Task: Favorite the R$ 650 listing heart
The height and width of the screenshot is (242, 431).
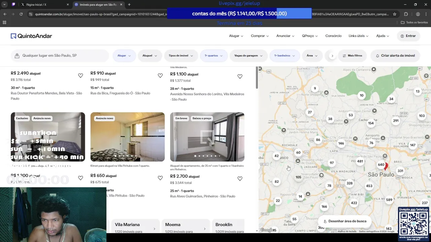Action: pyautogui.click(x=160, y=178)
